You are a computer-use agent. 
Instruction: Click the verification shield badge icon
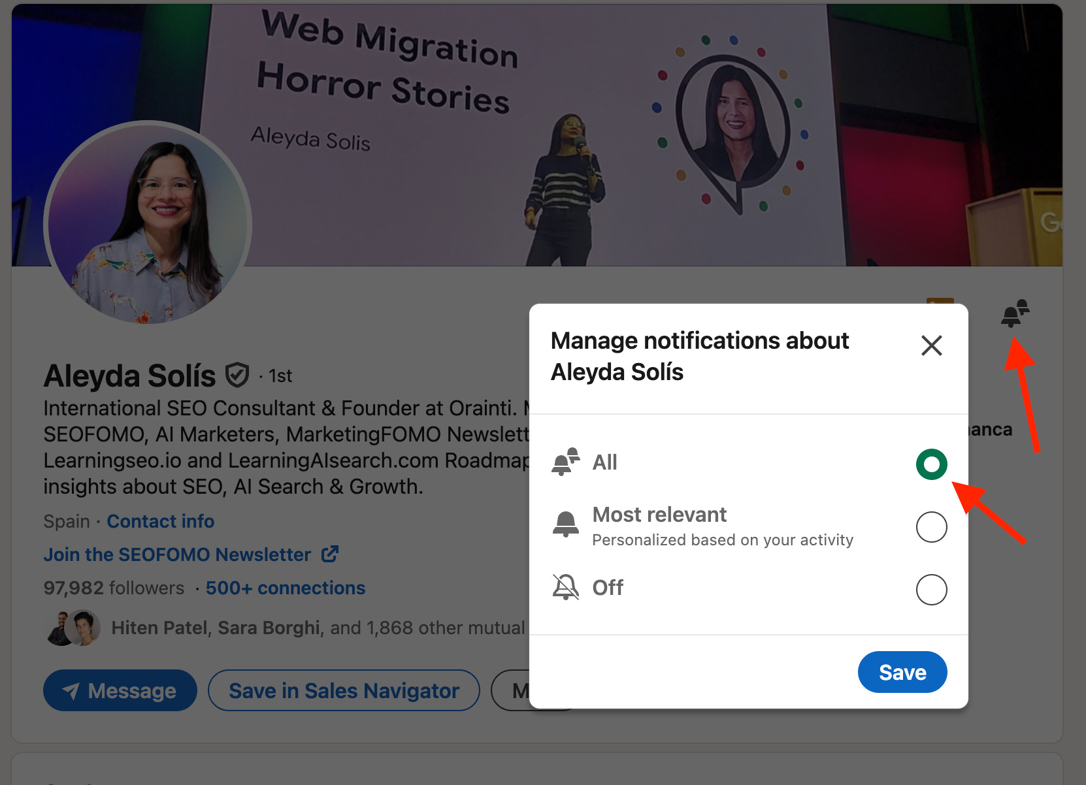(237, 376)
